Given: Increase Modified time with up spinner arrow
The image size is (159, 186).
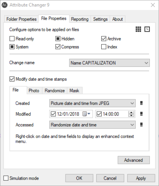Looking at the screenshot, I should tap(131, 112).
